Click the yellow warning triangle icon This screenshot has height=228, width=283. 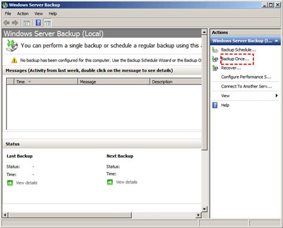tap(14, 60)
